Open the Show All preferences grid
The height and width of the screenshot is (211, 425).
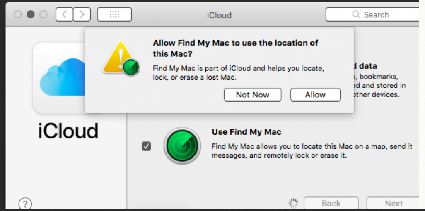click(114, 15)
